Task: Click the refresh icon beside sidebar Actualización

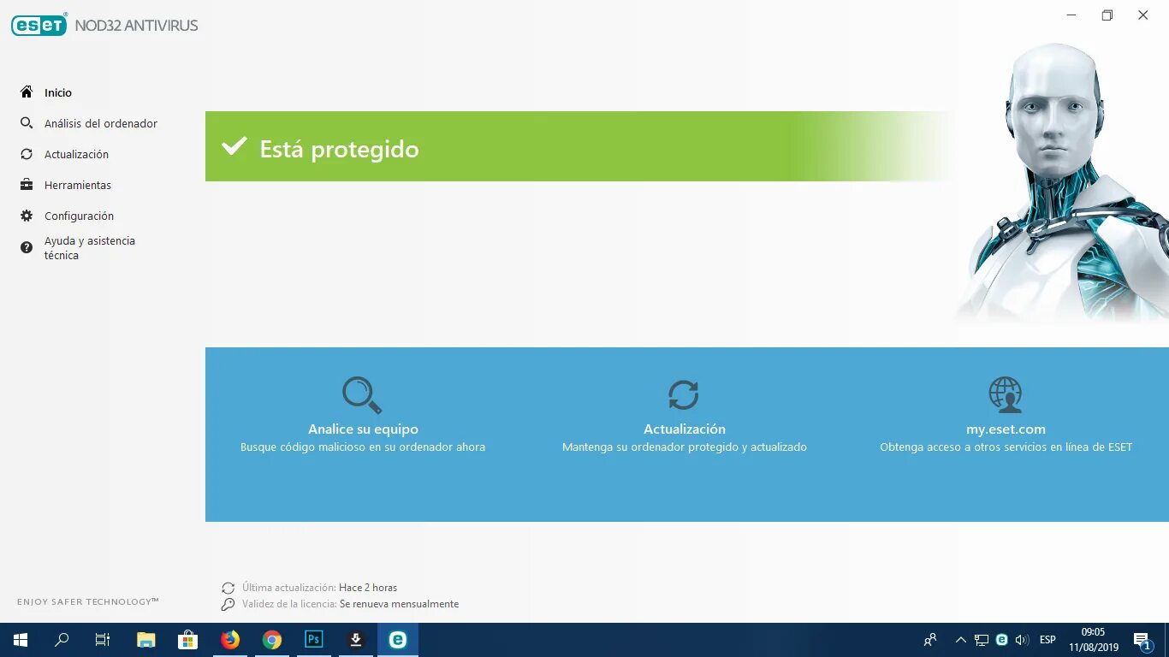Action: click(x=27, y=154)
